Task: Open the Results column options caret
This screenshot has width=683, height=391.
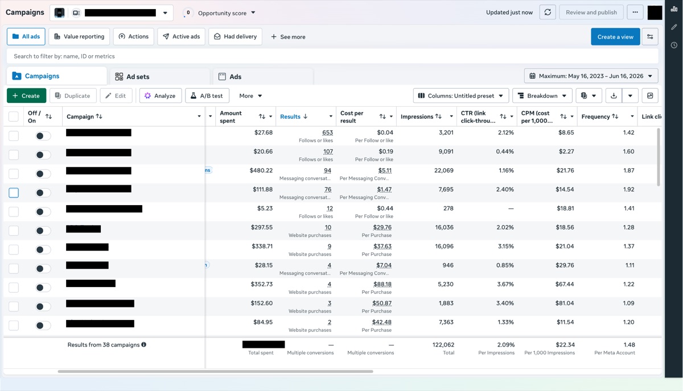Action: (x=331, y=117)
